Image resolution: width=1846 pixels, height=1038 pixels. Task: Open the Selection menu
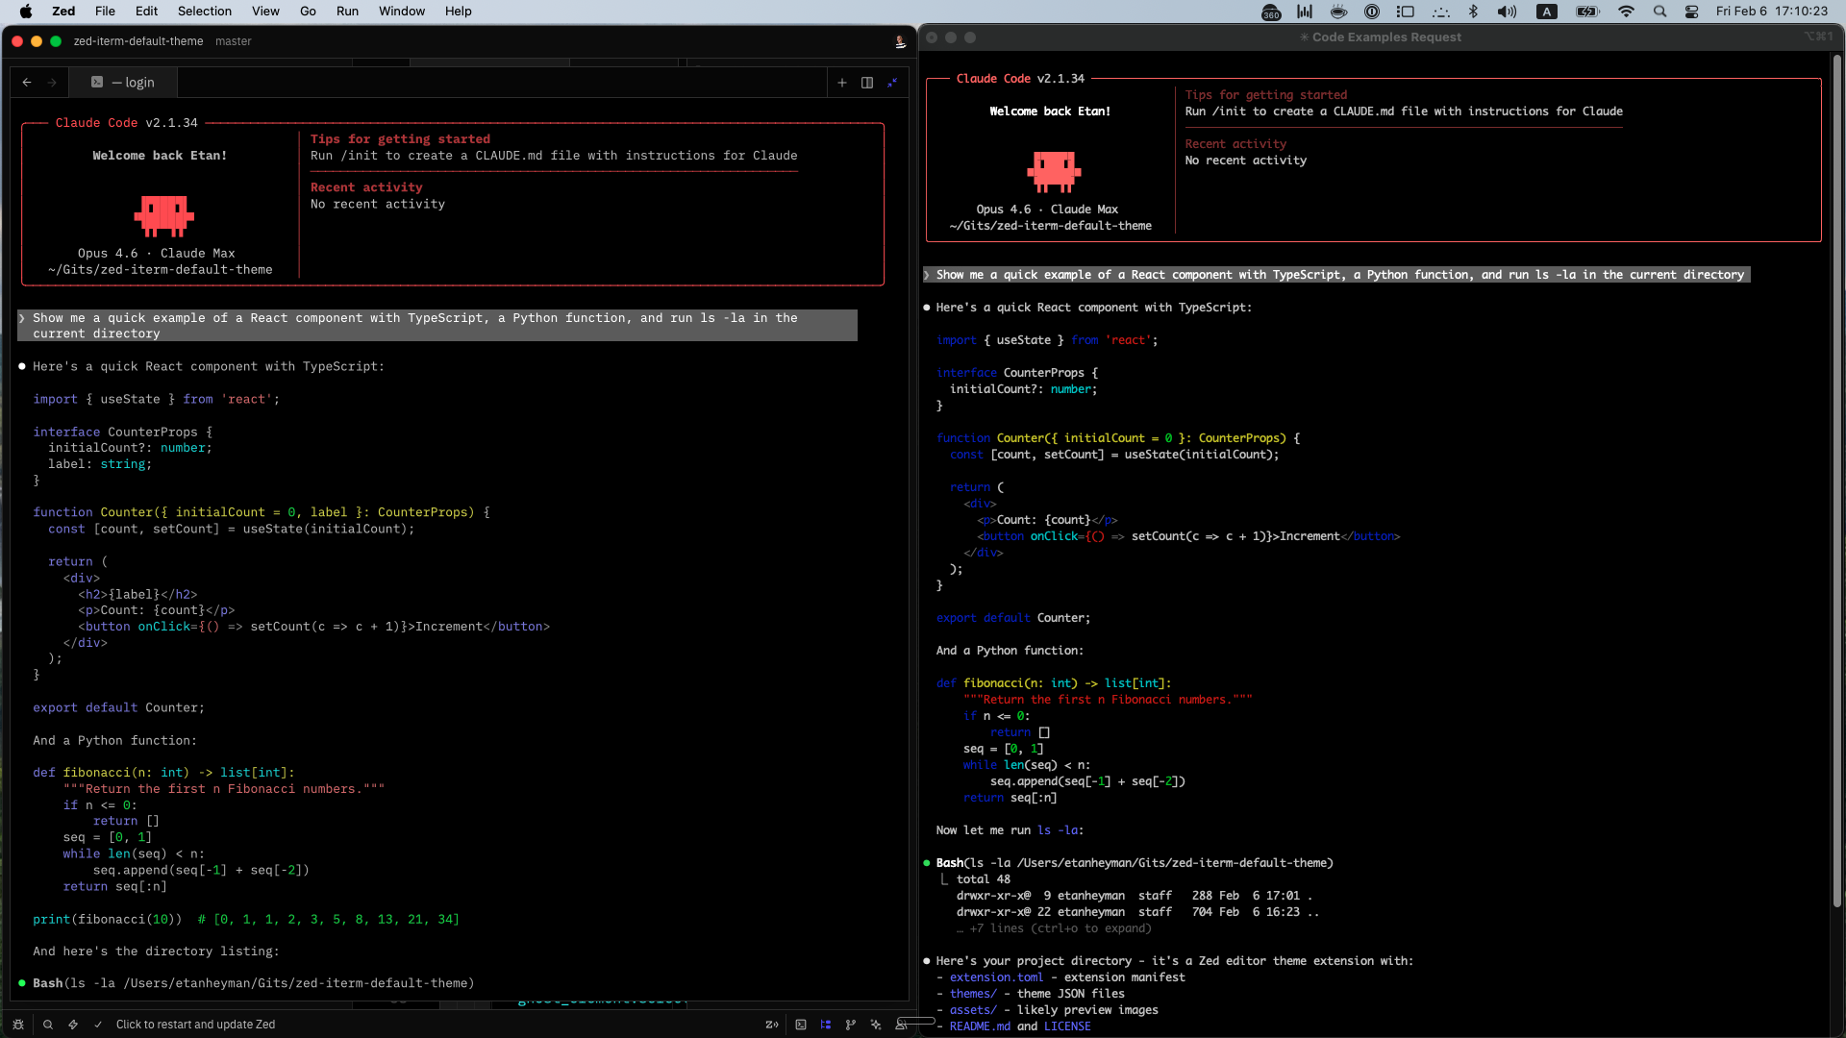(x=205, y=12)
